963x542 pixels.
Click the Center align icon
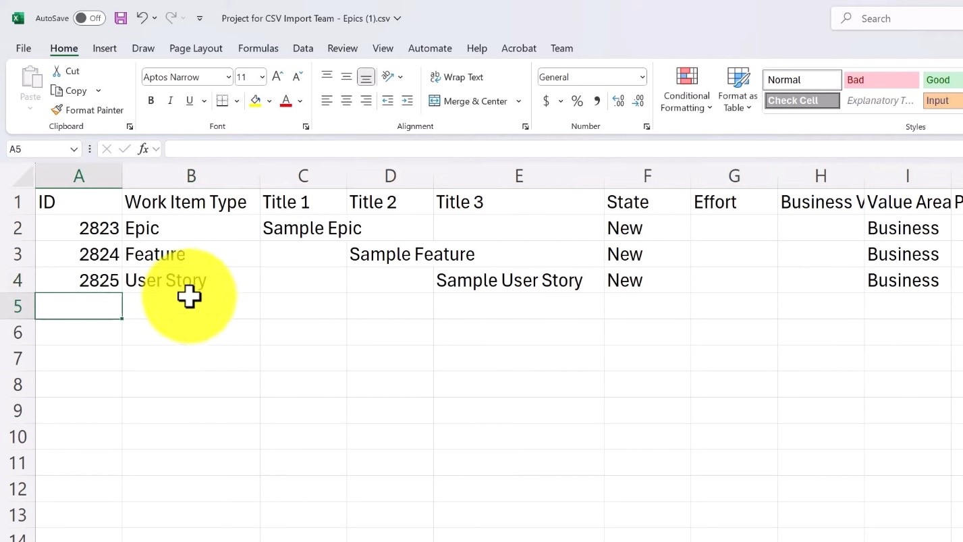[x=346, y=101]
